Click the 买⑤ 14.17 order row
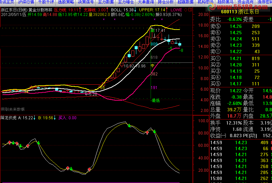The image size is (272, 183). point(241,84)
